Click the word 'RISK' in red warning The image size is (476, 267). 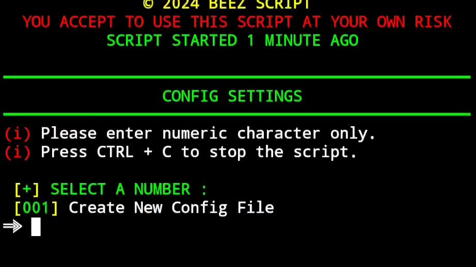[433, 22]
